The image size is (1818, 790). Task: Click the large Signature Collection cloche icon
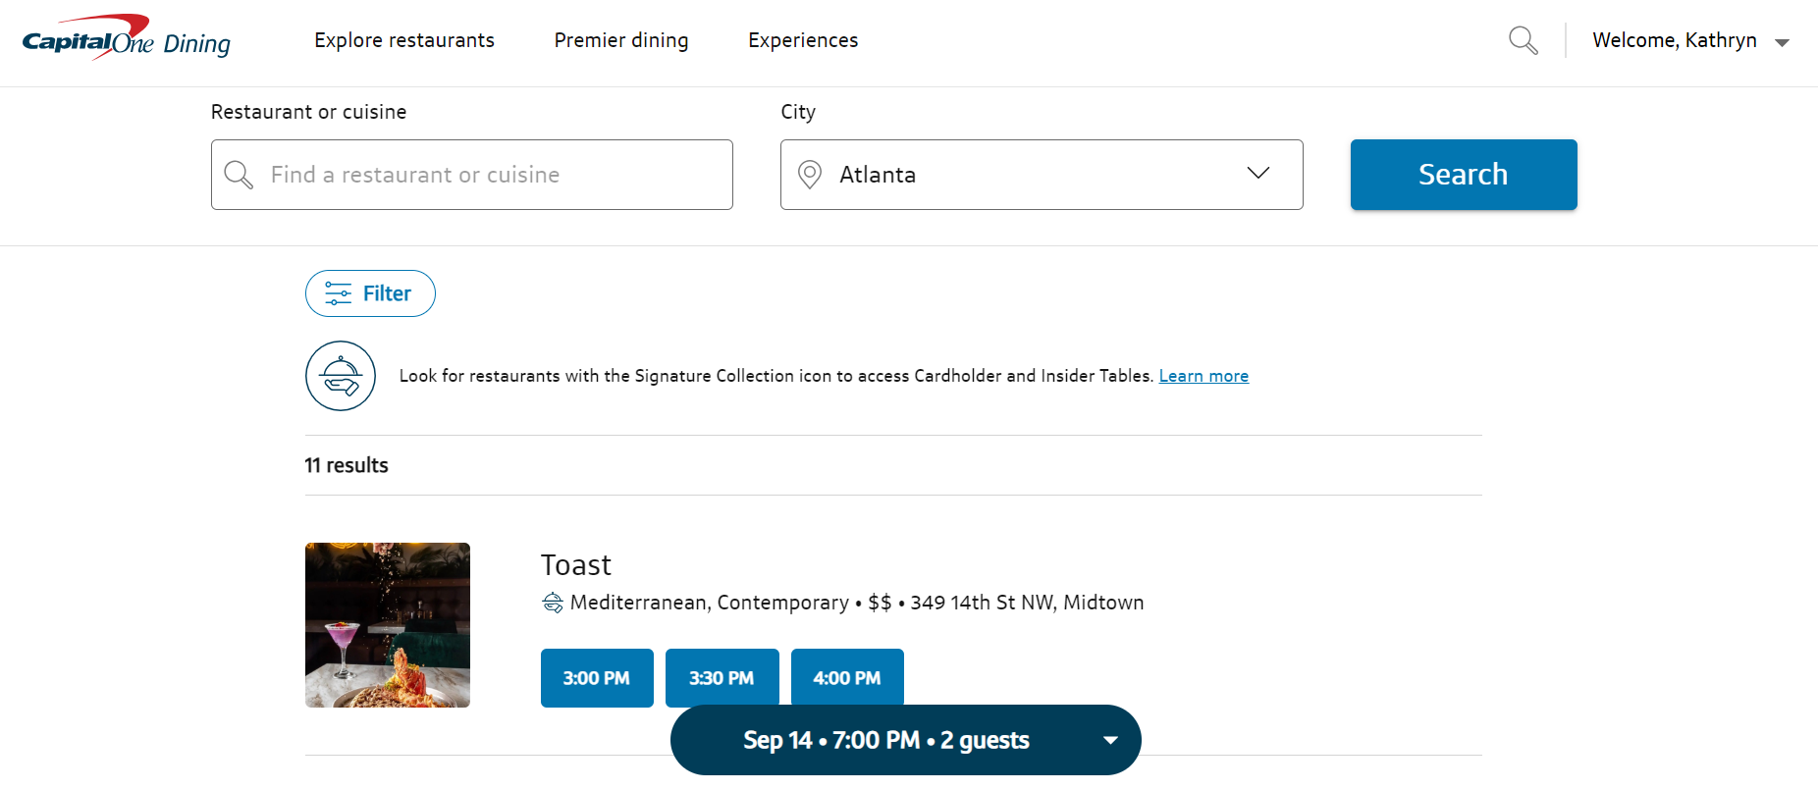point(341,376)
